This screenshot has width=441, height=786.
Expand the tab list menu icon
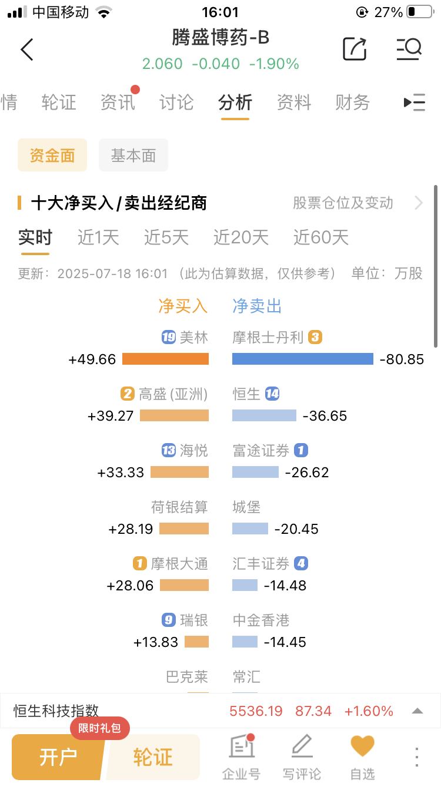pyautogui.click(x=415, y=103)
